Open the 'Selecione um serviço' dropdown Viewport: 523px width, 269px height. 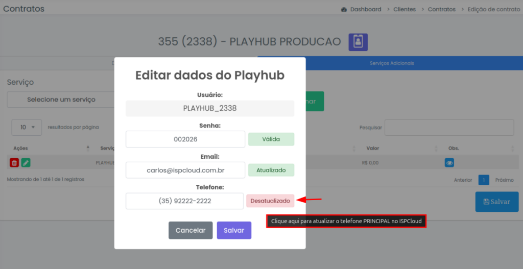click(61, 100)
